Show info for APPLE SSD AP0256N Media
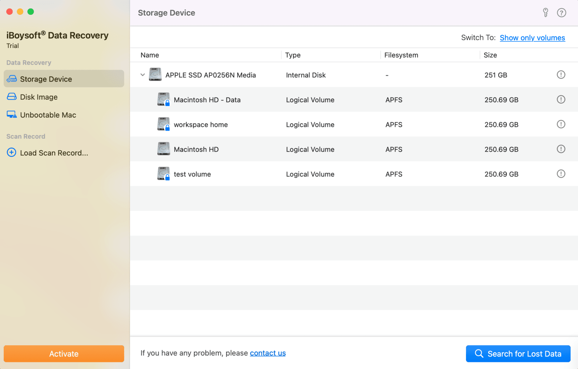 pos(561,75)
